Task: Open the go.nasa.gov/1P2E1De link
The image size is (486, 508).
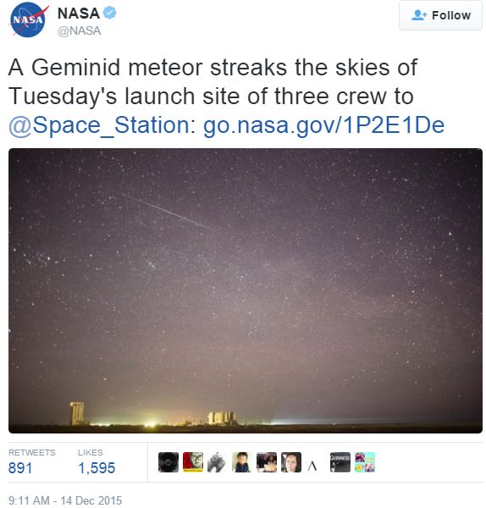Action: tap(323, 125)
